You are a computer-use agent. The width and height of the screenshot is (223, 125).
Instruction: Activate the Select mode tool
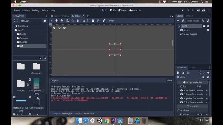(52, 21)
